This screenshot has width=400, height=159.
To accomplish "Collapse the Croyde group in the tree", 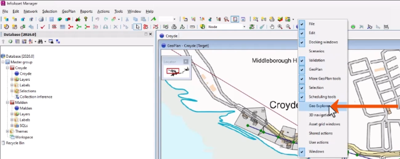I will tap(7, 68).
